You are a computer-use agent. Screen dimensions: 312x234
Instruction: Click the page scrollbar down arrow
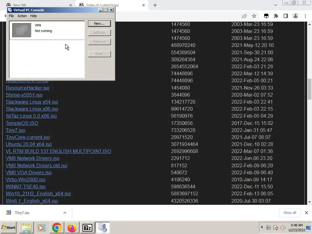coord(310,202)
